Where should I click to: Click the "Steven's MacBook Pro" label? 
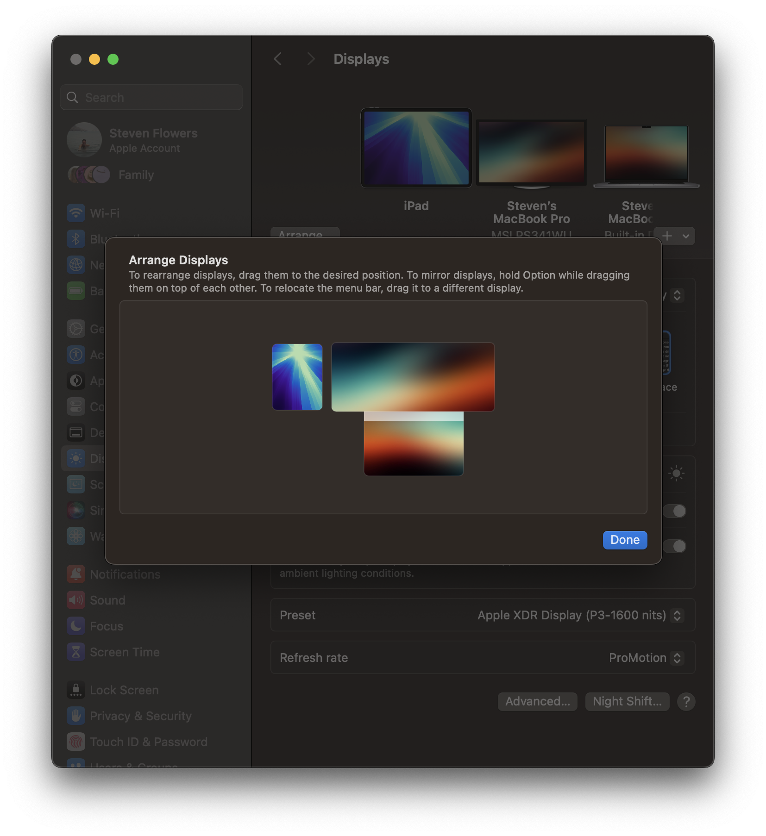[531, 212]
